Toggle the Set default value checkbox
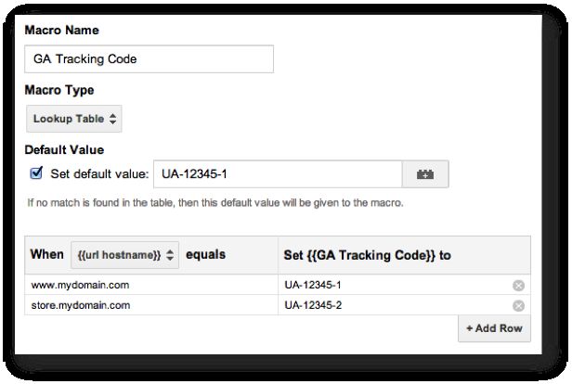Image resolution: width=572 pixels, height=384 pixels. click(36, 173)
